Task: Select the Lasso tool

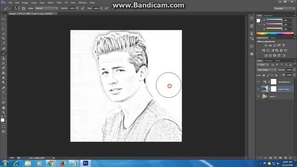Action: point(3,29)
